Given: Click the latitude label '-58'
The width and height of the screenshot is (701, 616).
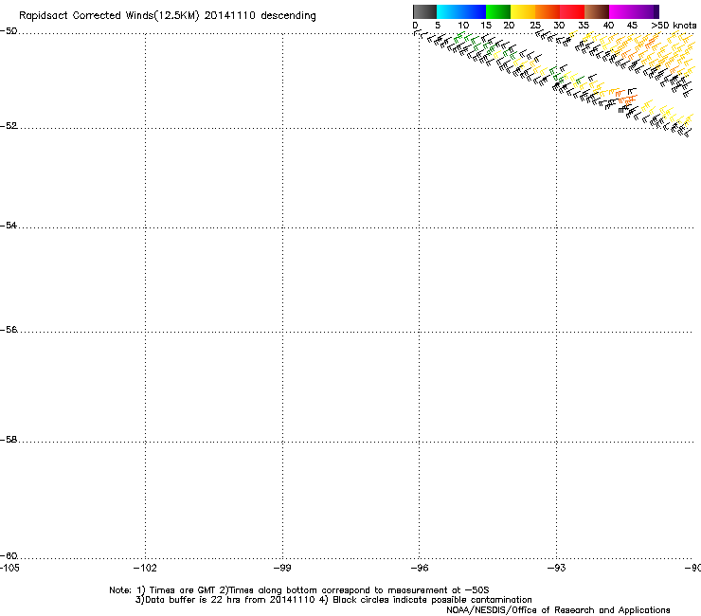Looking at the screenshot, I should [9, 440].
